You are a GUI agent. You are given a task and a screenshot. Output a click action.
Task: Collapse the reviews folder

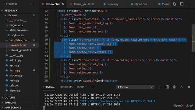(5, 15)
